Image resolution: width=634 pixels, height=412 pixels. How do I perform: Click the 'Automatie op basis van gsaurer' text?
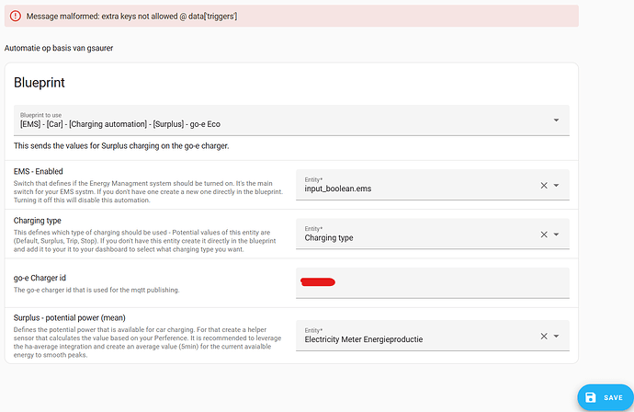click(59, 48)
